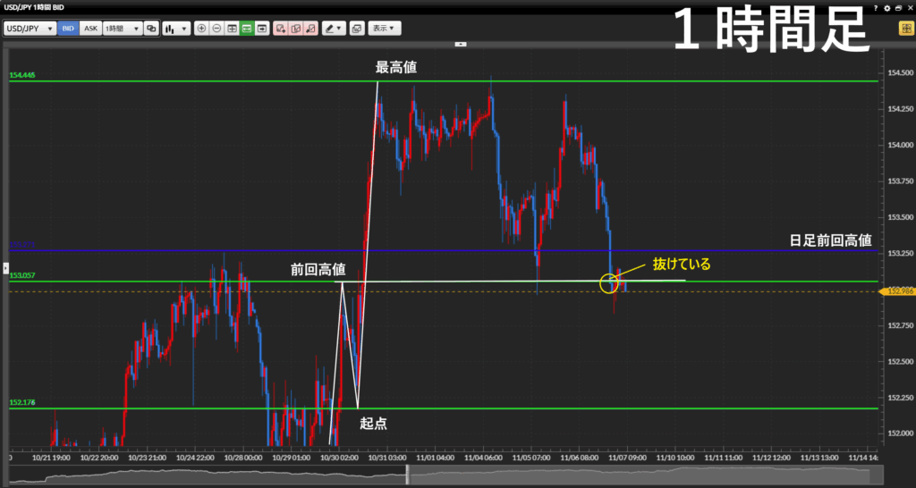Click the 152.986 current price marker
Viewport: 916px width, 488px height.
click(x=896, y=292)
